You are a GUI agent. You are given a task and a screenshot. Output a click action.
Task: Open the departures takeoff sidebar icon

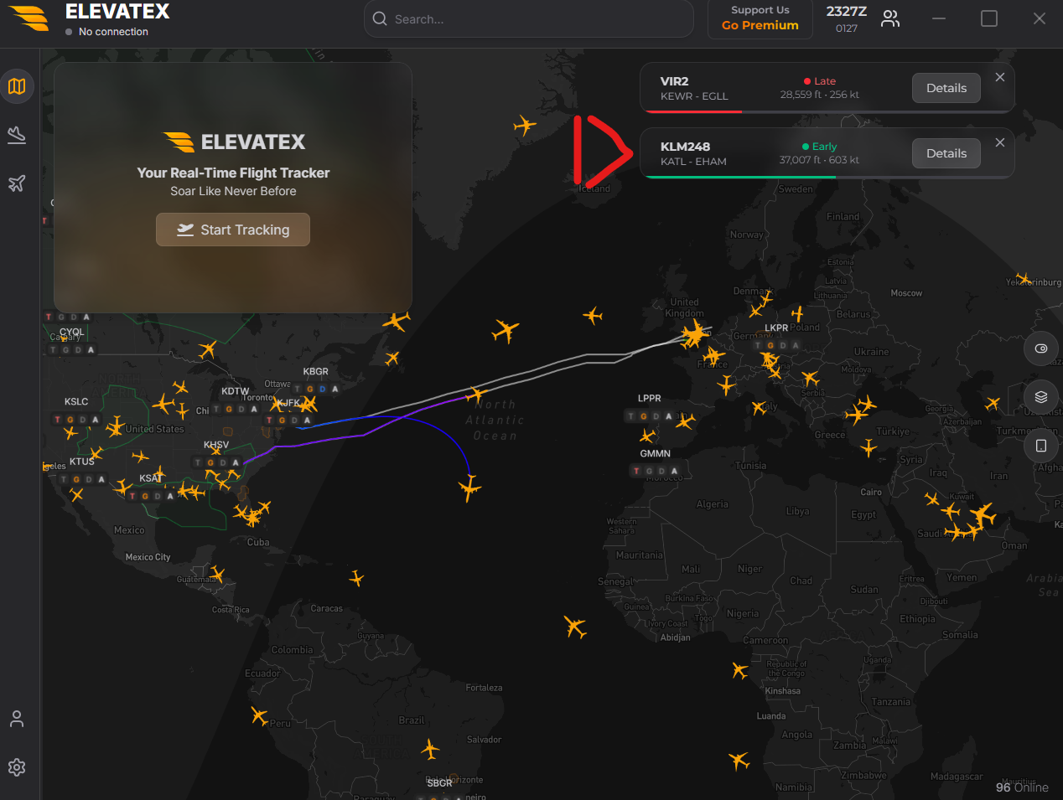tap(17, 135)
